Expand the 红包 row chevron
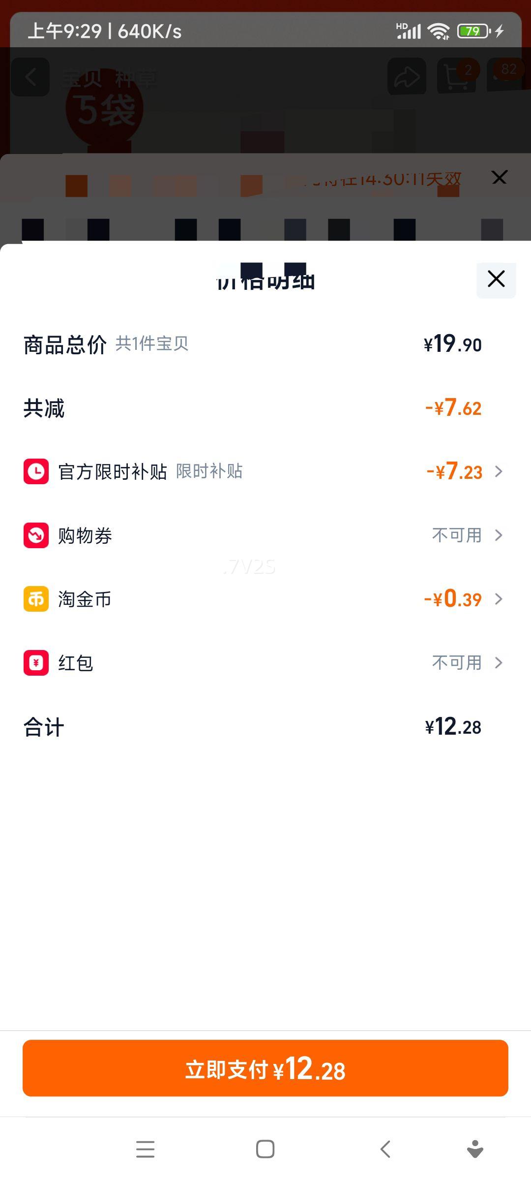Image resolution: width=531 pixels, height=1181 pixels. pyautogui.click(x=499, y=663)
